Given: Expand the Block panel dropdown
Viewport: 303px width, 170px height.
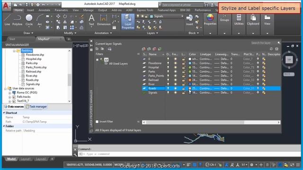Looking at the screenshot, I should 194,33.
